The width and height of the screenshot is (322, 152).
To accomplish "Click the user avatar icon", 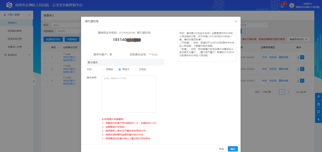I will [x=292, y=6].
